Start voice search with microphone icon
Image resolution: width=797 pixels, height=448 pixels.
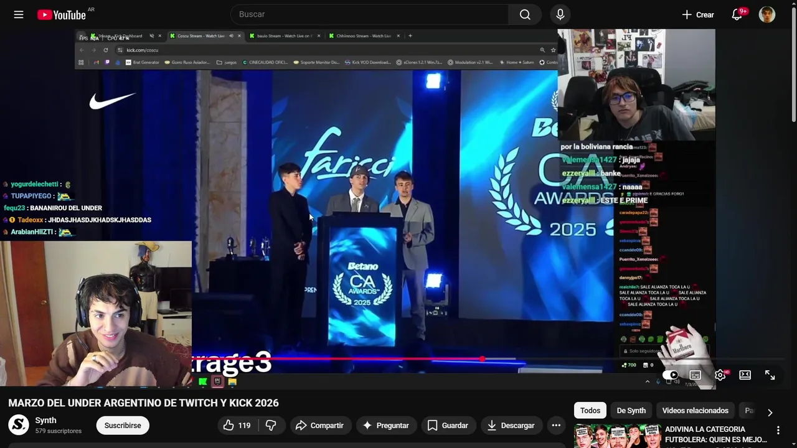point(560,14)
